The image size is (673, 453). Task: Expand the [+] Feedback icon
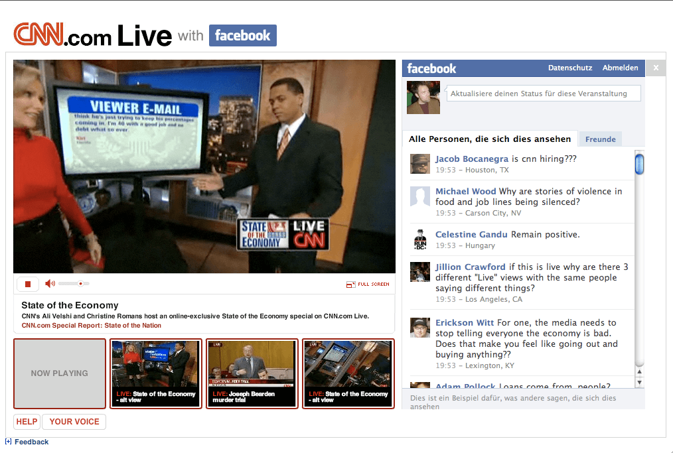click(x=8, y=442)
